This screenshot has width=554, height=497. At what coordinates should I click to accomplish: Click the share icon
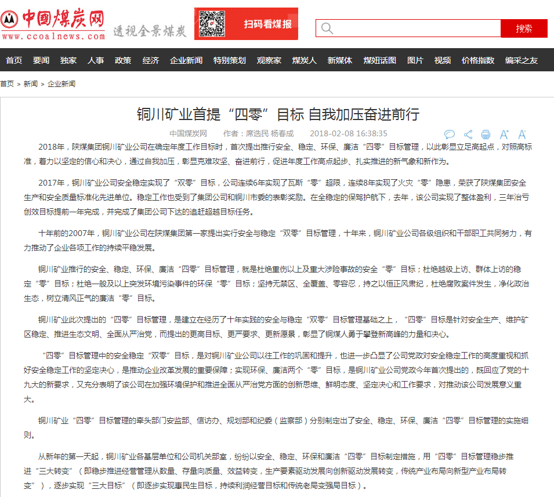(468, 134)
